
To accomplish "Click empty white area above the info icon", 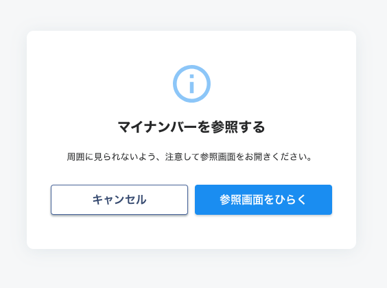I will [x=191, y=47].
